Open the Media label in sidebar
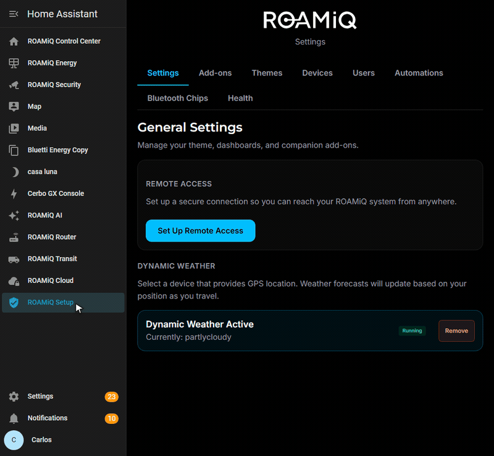 [37, 129]
